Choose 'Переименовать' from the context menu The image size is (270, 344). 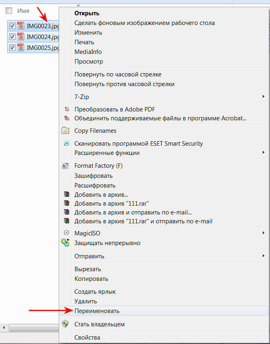pos(97,311)
